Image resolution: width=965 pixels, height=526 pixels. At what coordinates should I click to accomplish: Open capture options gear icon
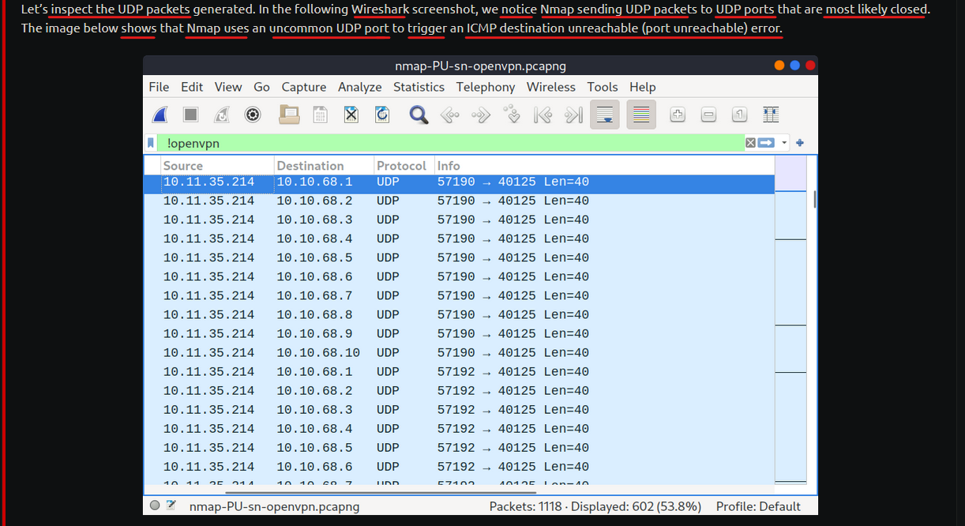253,115
